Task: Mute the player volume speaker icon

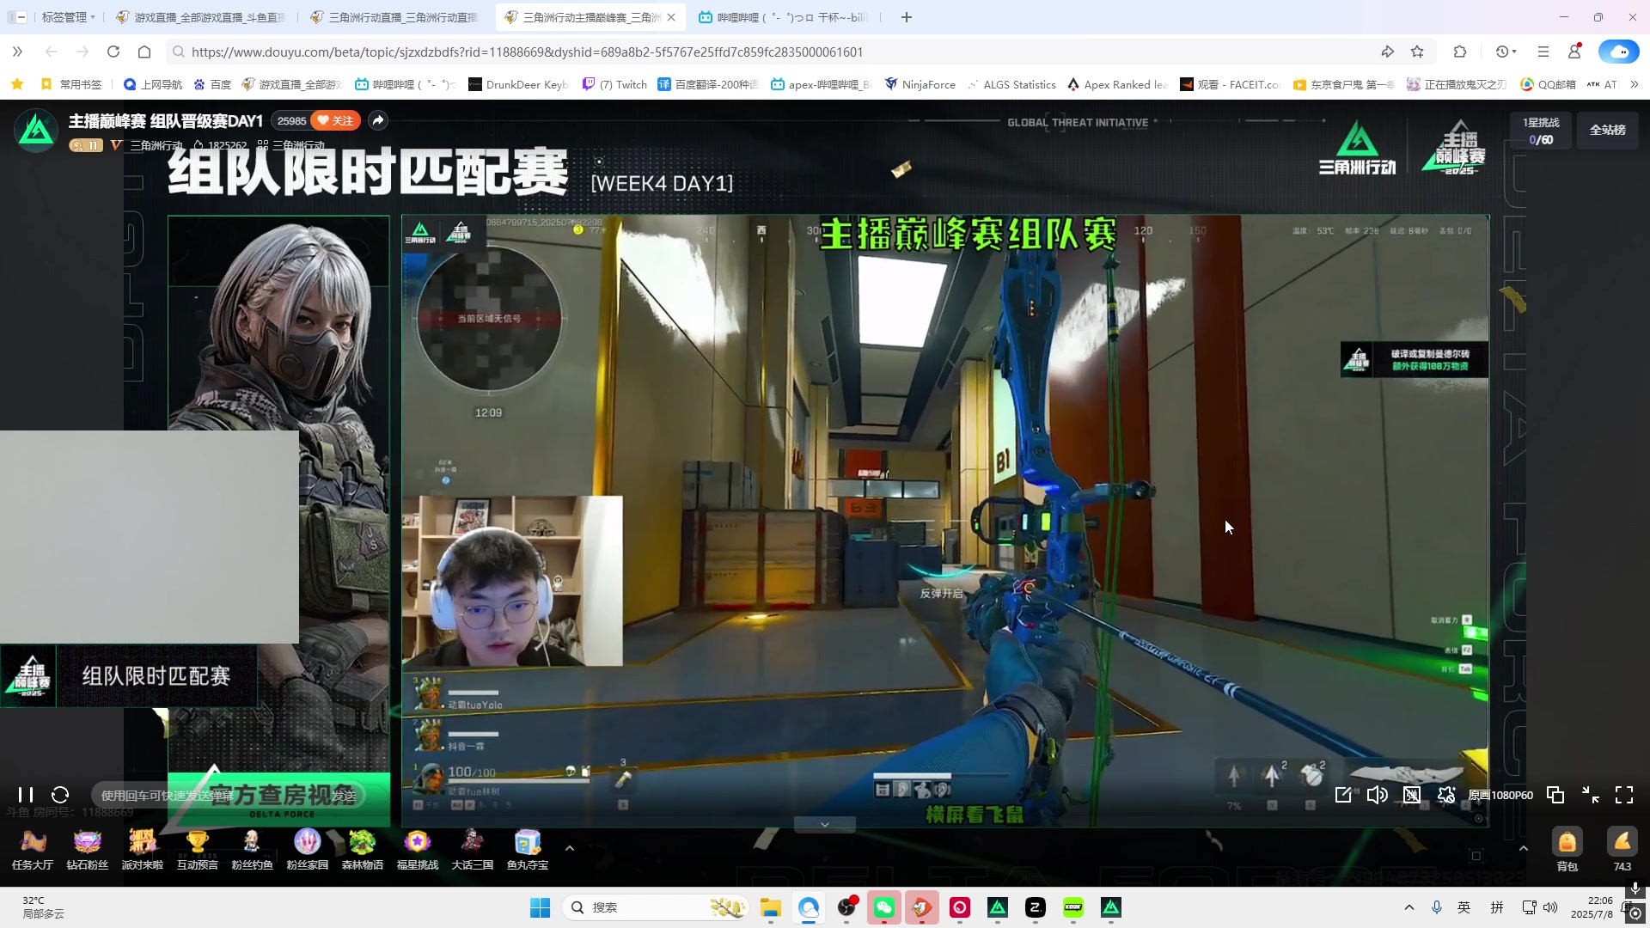Action: click(1378, 795)
